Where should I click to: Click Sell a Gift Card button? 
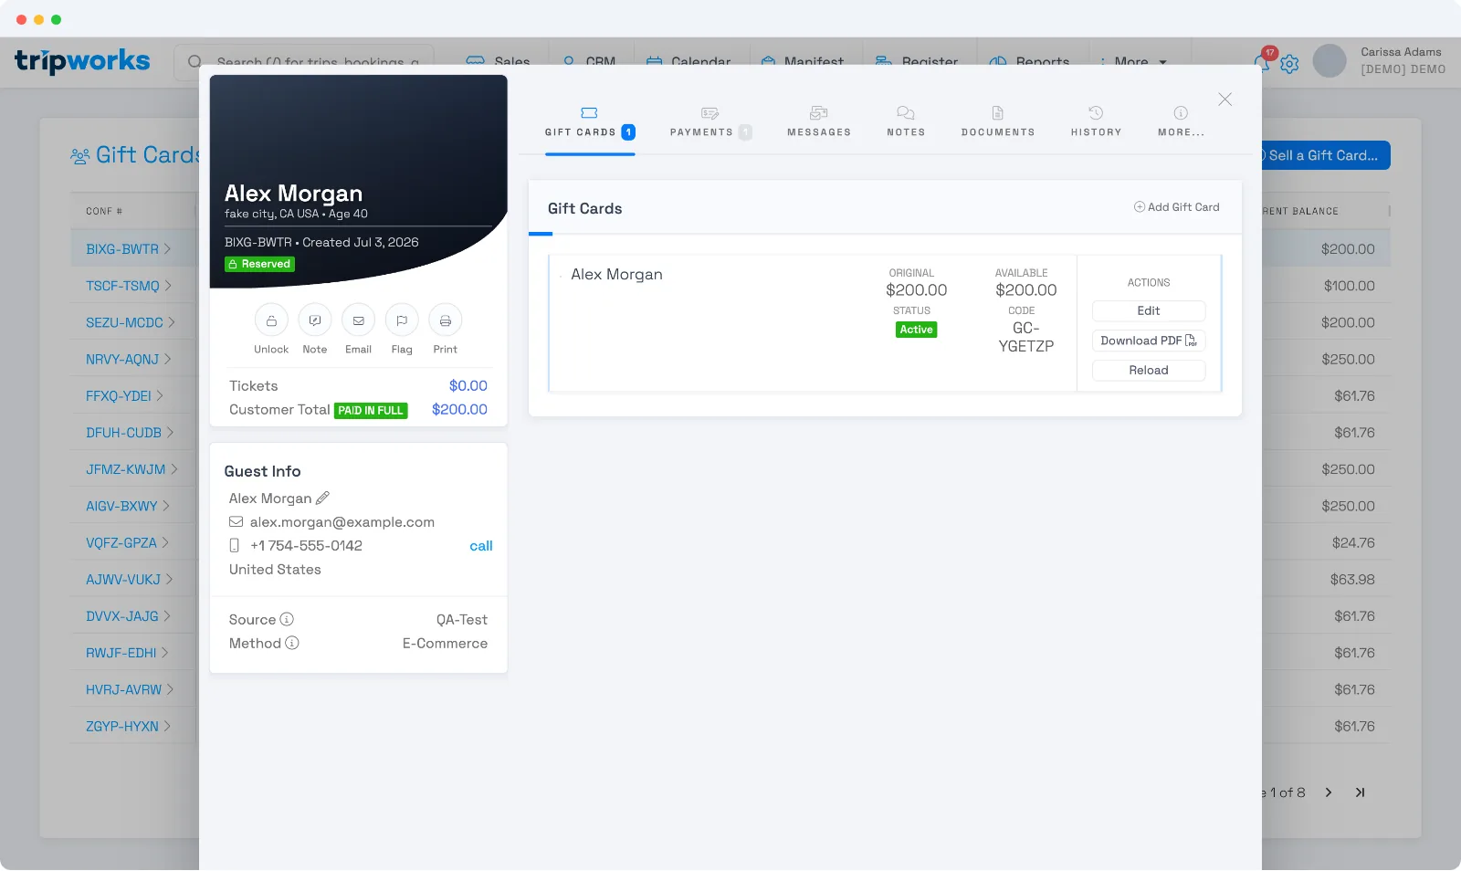coord(1324,155)
